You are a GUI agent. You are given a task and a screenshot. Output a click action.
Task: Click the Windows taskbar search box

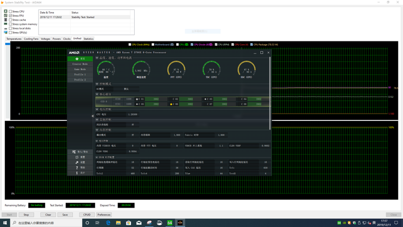(46, 223)
